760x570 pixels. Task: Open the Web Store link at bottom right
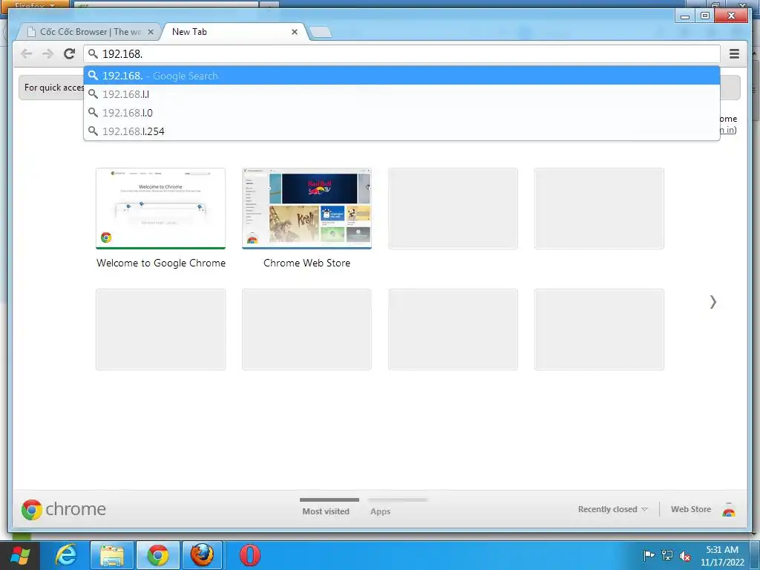pos(691,509)
